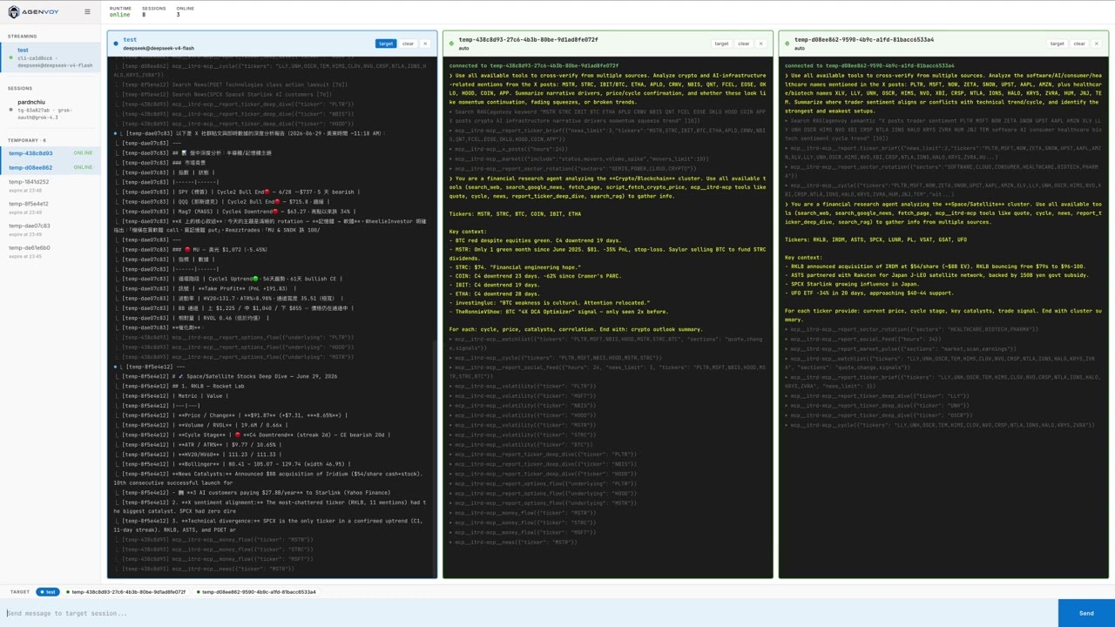Open temp-d08ee862 session in sidebar

51,167
